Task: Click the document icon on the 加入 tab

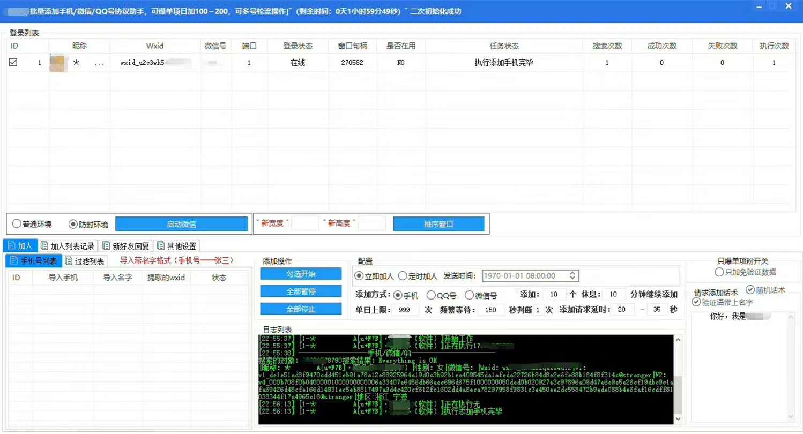Action: click(x=11, y=245)
